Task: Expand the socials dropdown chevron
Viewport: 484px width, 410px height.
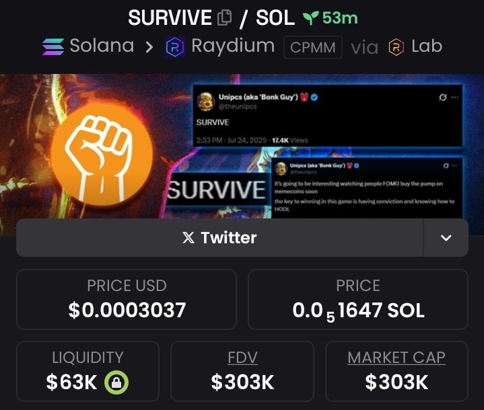Action: tap(446, 238)
